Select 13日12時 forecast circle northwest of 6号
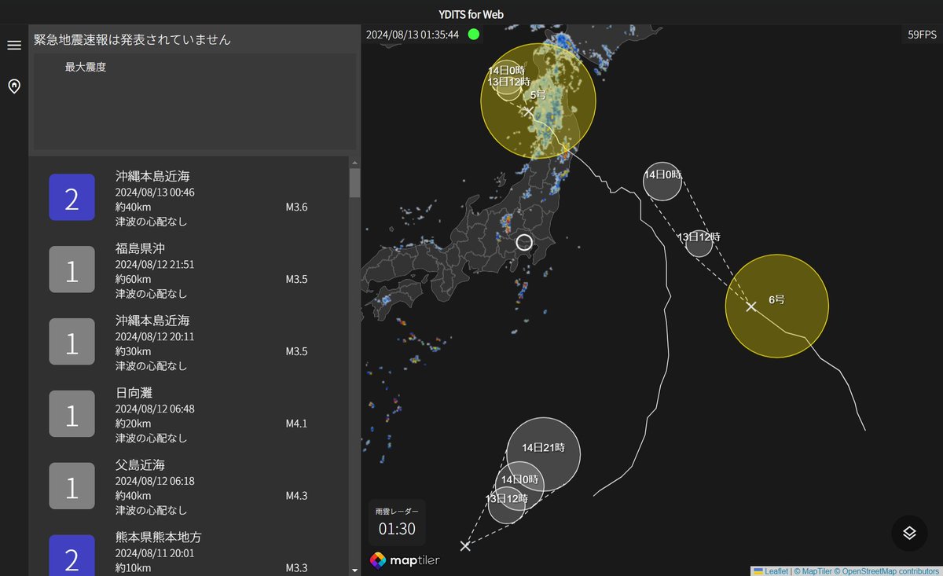This screenshot has height=576, width=943. click(699, 243)
